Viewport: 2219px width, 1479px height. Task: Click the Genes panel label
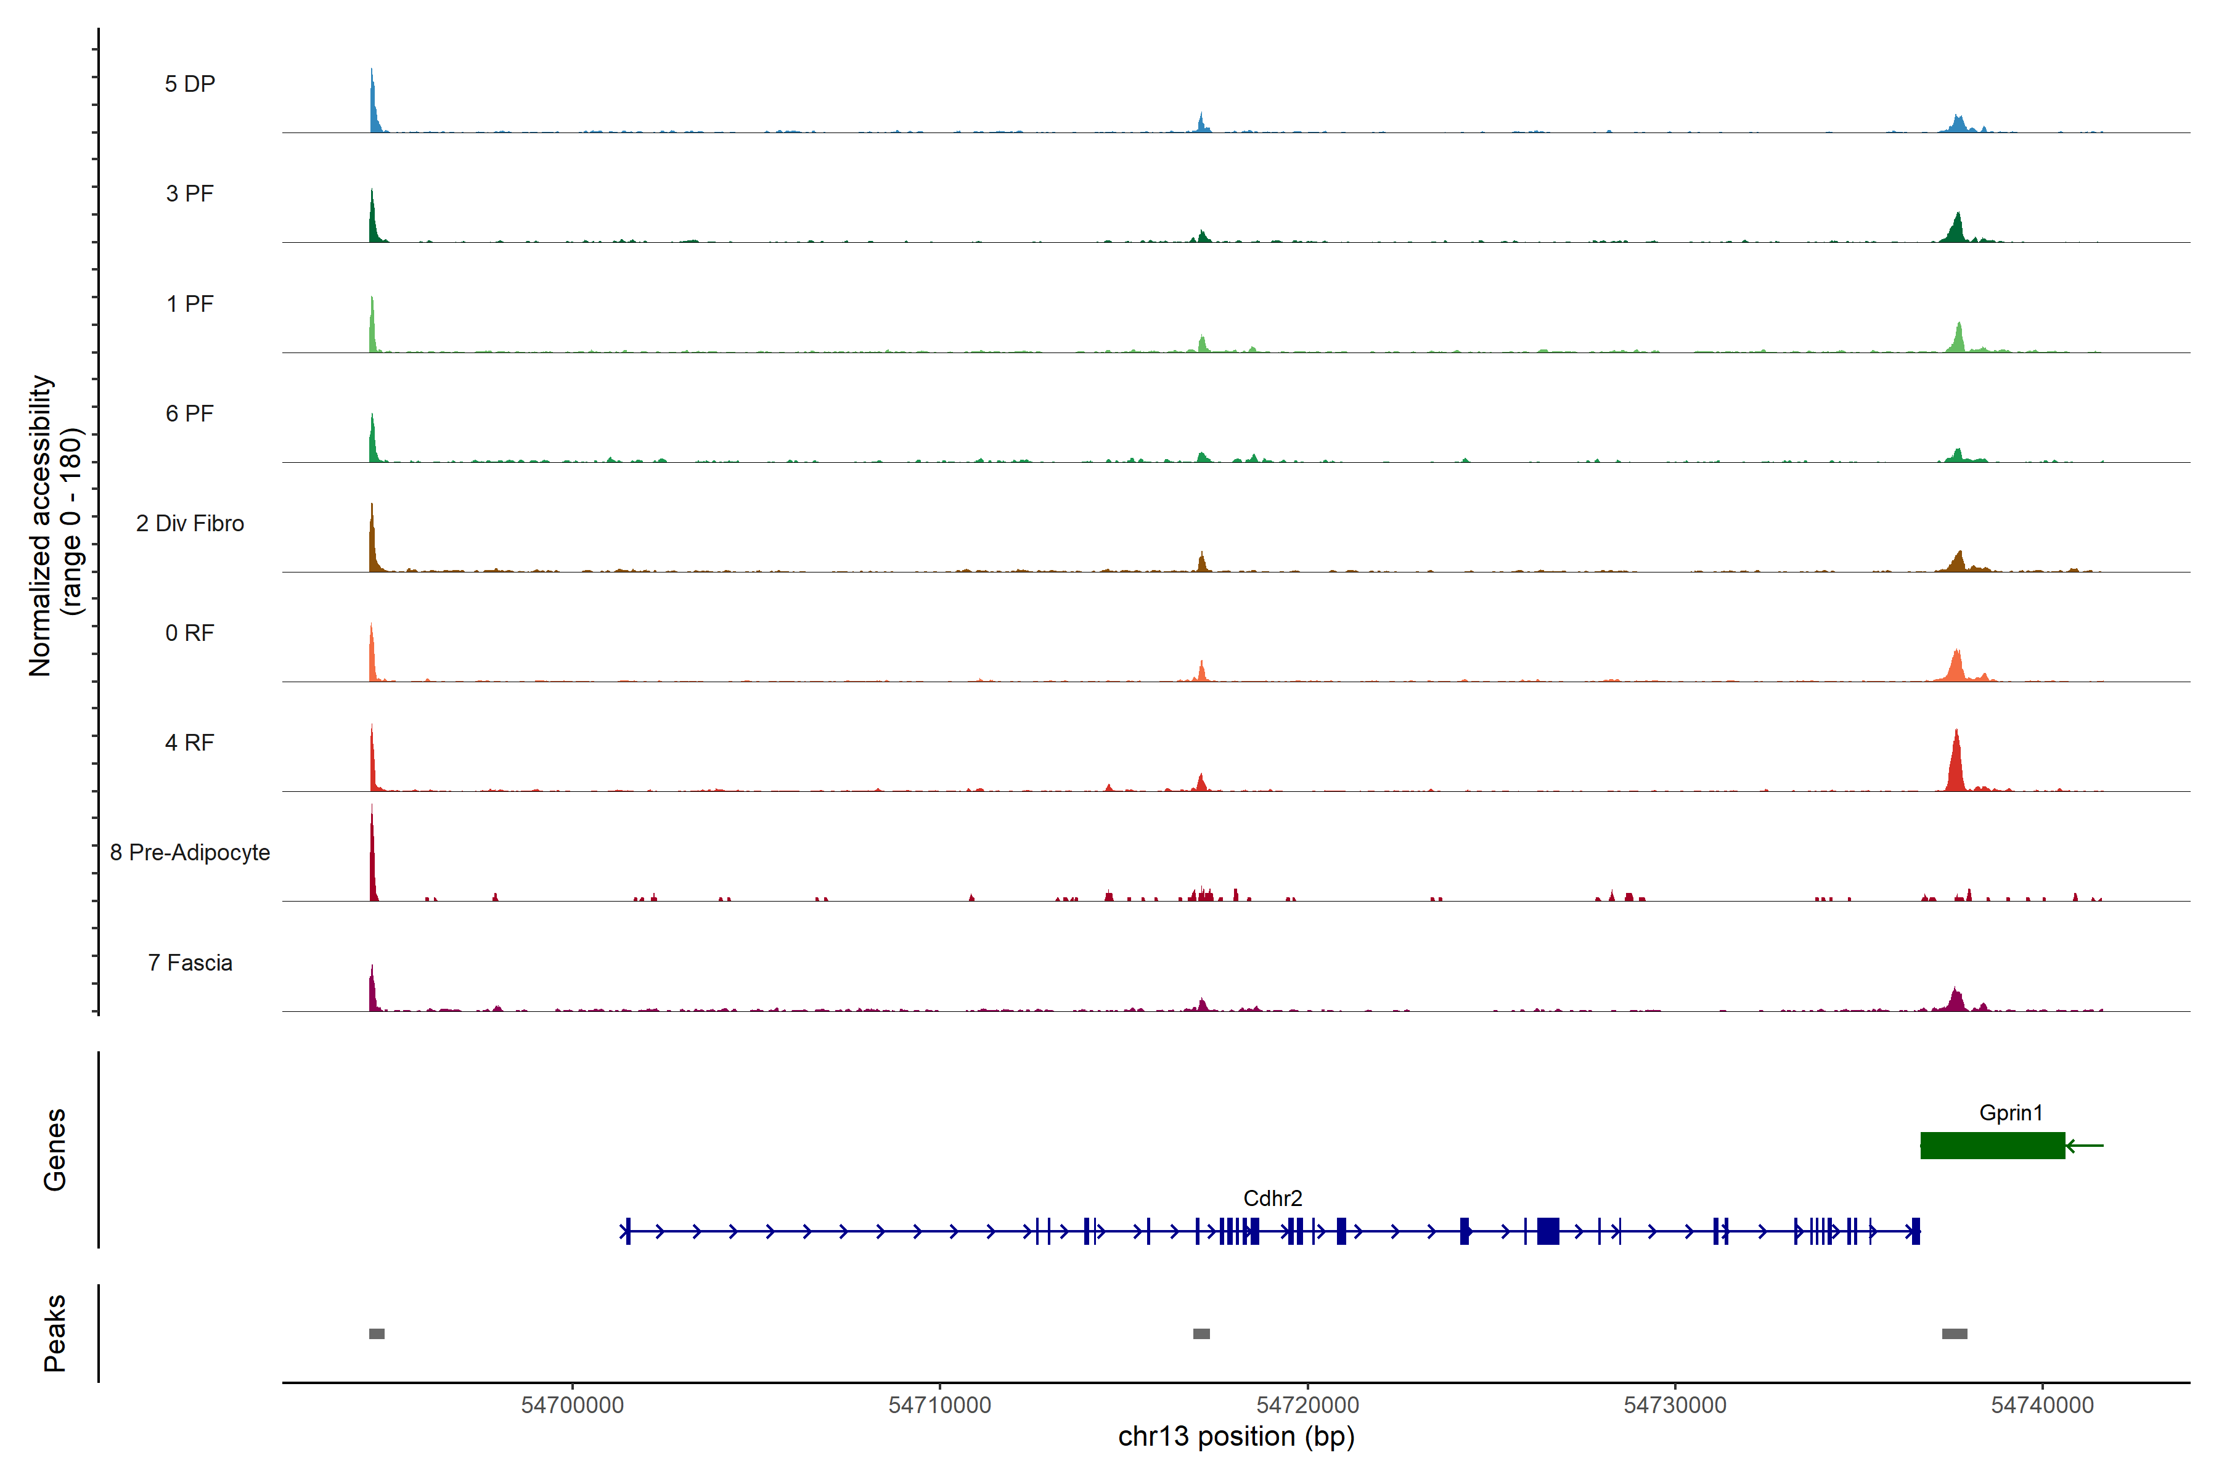coord(55,1150)
